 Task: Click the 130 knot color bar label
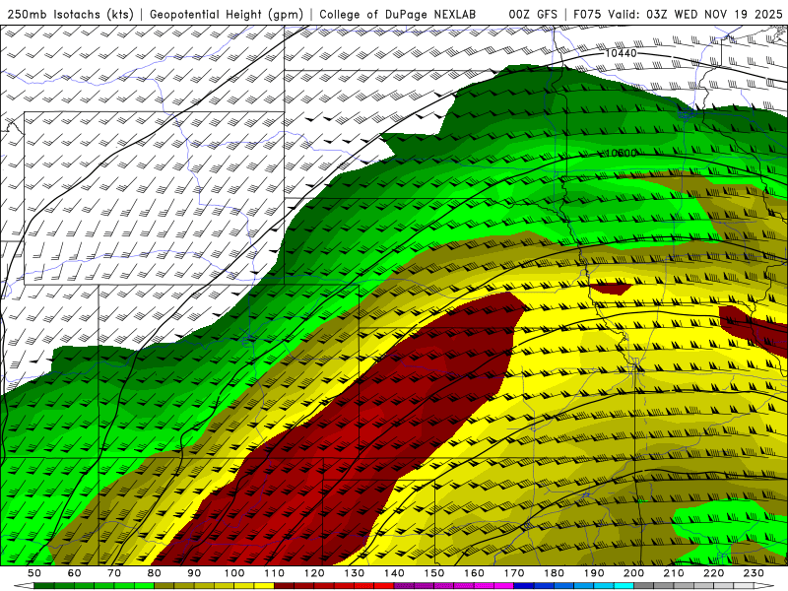tap(355, 573)
